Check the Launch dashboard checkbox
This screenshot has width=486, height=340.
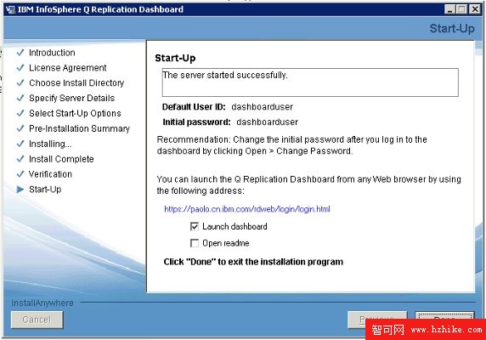click(195, 227)
